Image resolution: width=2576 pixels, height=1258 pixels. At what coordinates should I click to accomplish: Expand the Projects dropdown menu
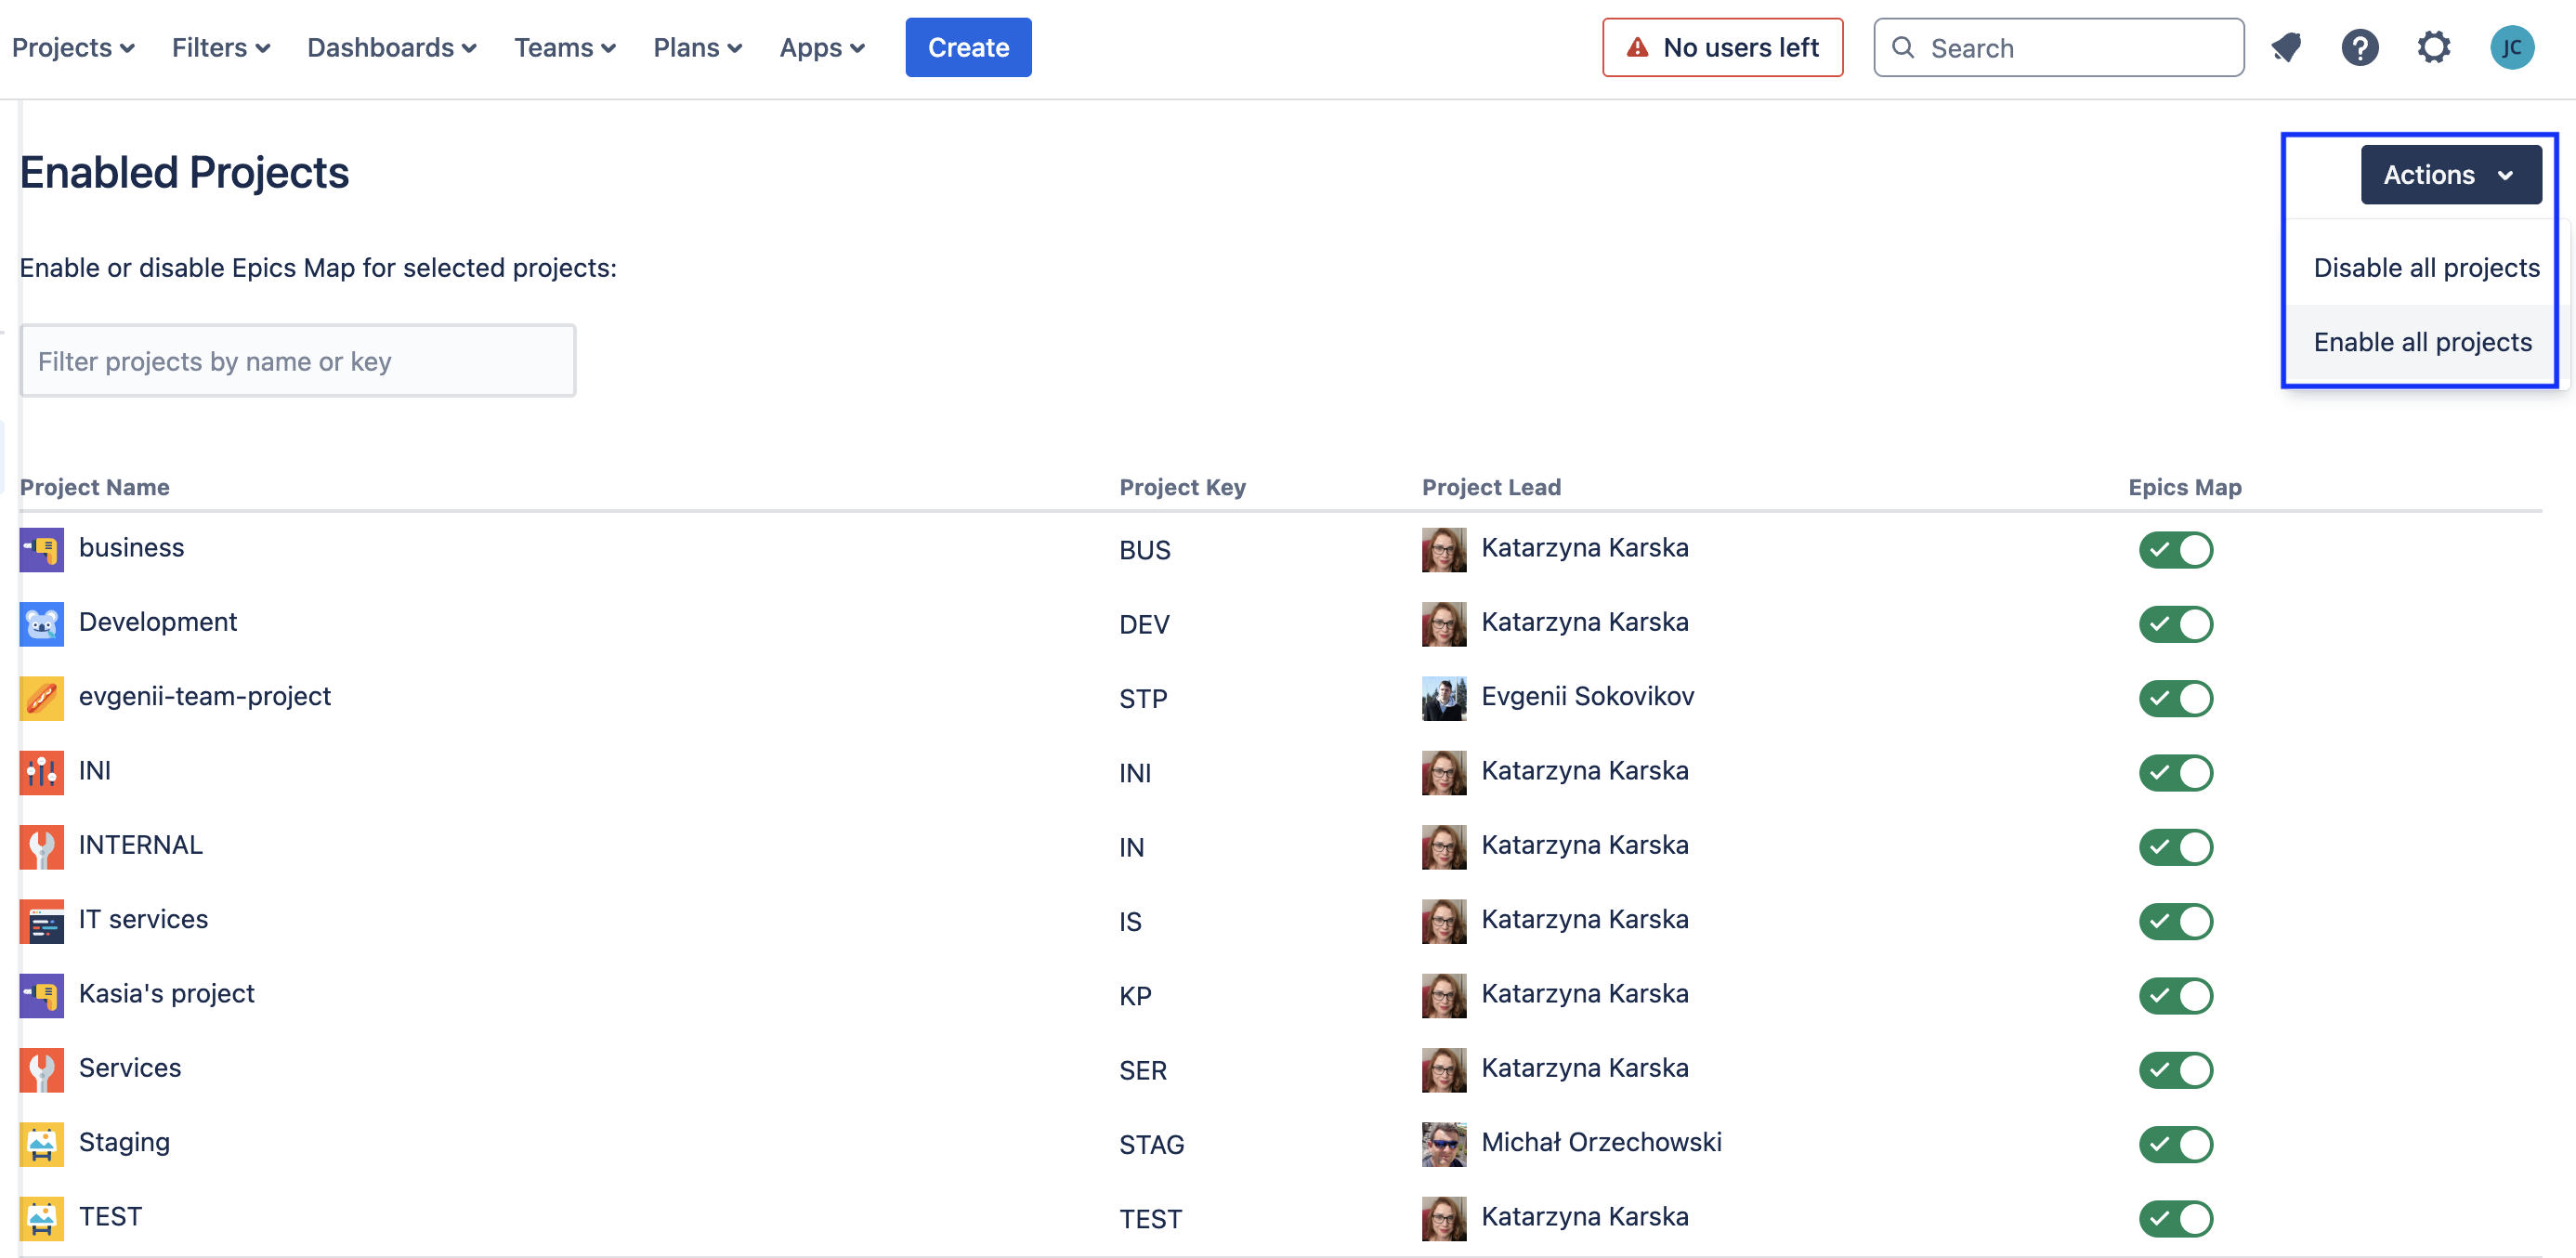coord(73,47)
